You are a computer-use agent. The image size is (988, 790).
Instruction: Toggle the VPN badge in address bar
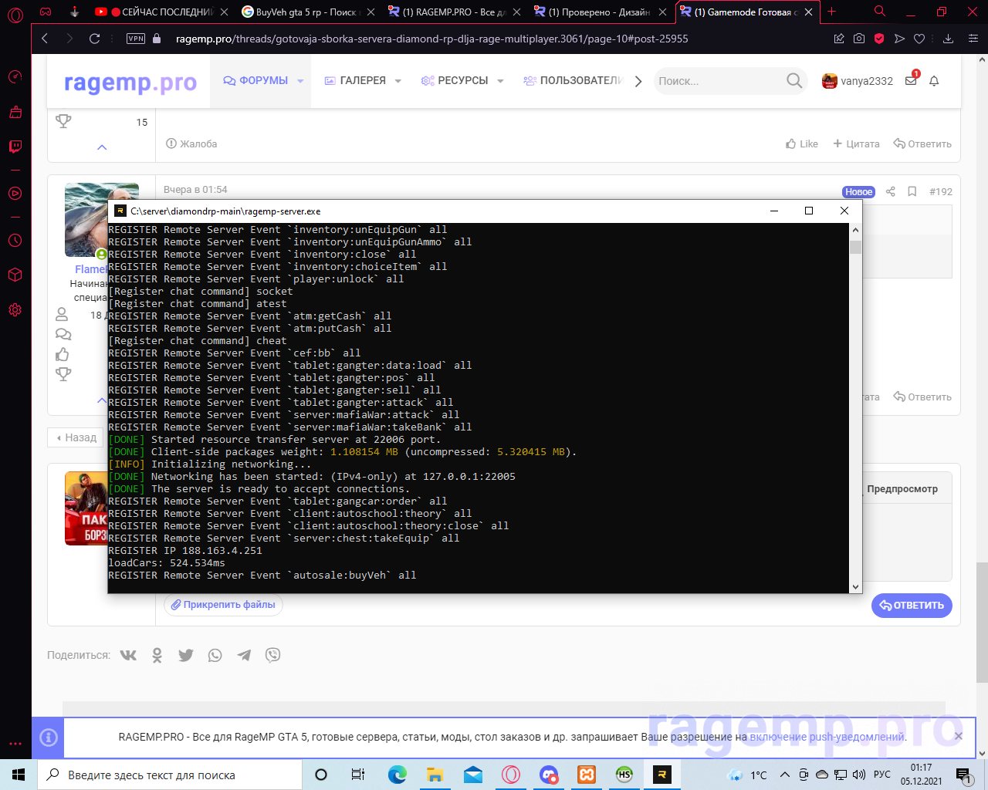coord(136,39)
